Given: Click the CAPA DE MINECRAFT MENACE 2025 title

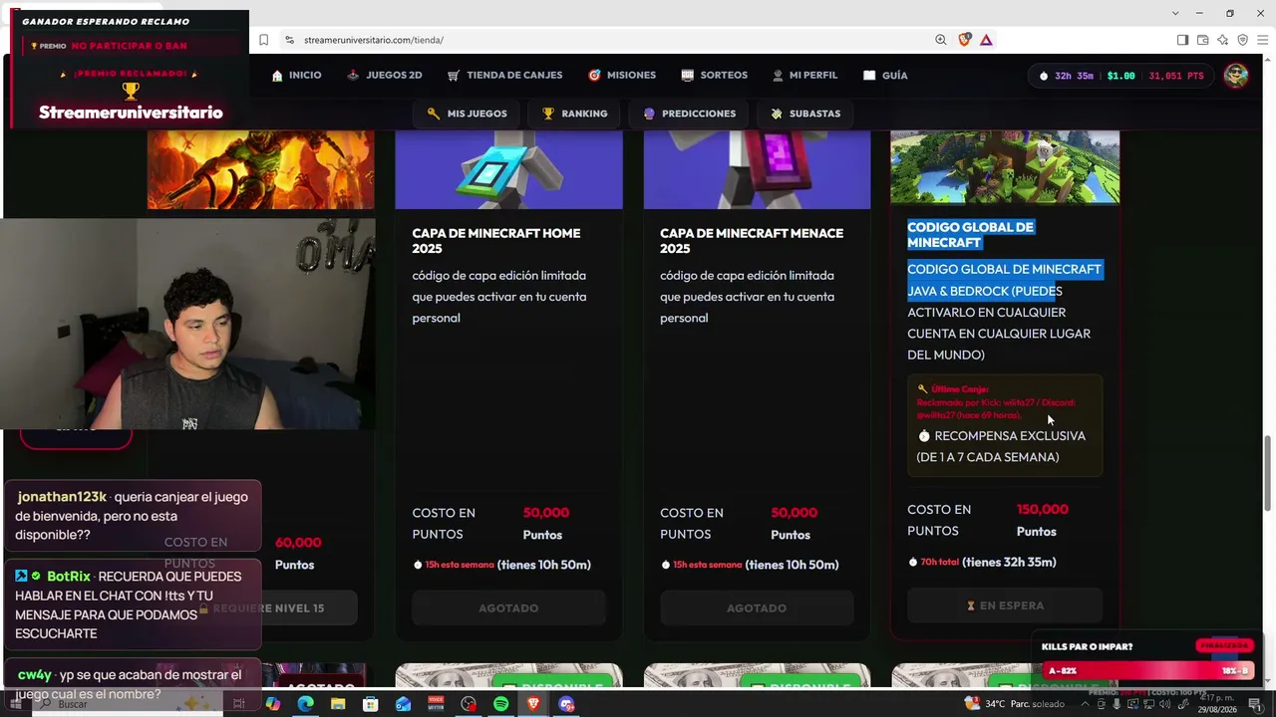Looking at the screenshot, I should coord(752,240).
